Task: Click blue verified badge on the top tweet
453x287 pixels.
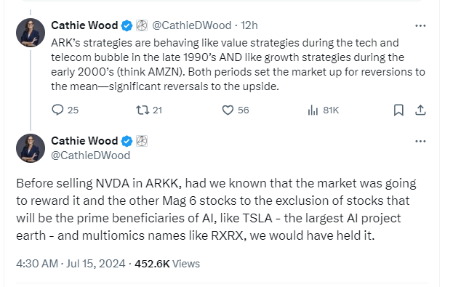Action: click(127, 25)
